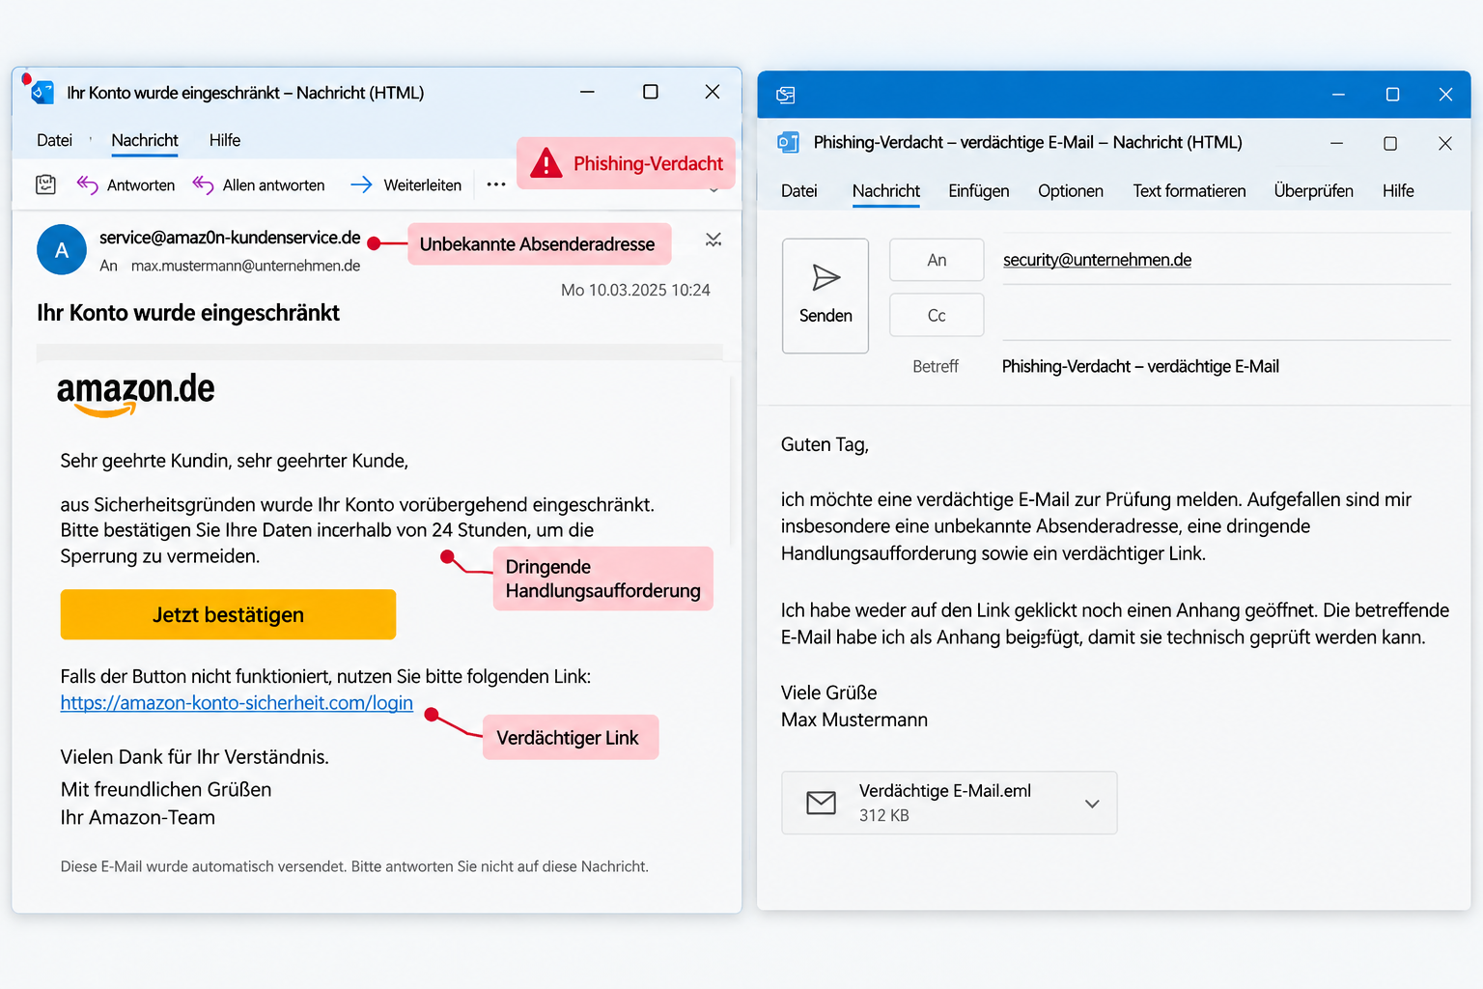Click the Betreff field reading Phishing-Verdacht – verdächtige E-Mail

pyautogui.click(x=1140, y=367)
